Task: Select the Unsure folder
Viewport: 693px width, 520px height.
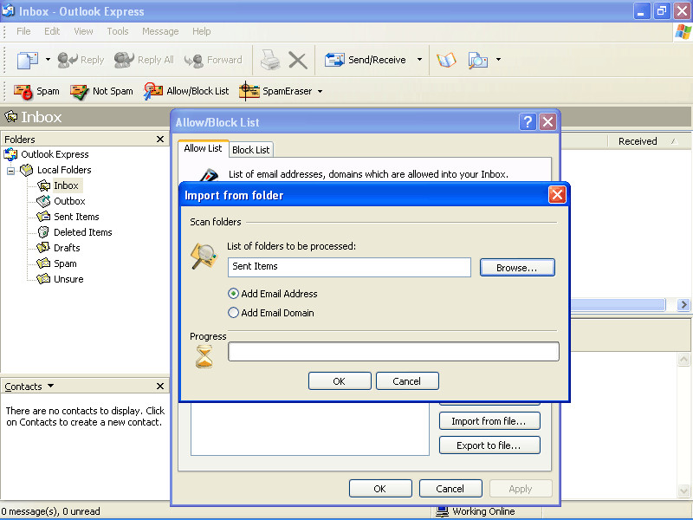Action: coord(68,279)
